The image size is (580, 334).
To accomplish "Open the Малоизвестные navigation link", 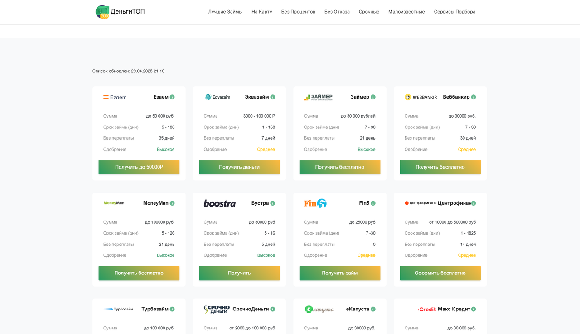I will [406, 12].
